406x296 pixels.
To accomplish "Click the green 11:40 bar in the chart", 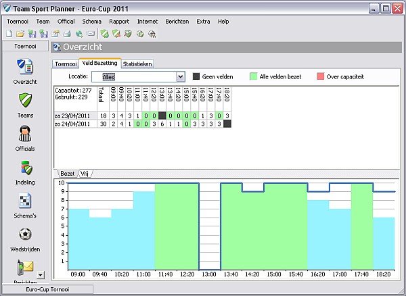I will point(166,226).
